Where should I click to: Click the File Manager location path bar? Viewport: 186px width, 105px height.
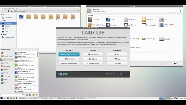[x=46, y=11]
